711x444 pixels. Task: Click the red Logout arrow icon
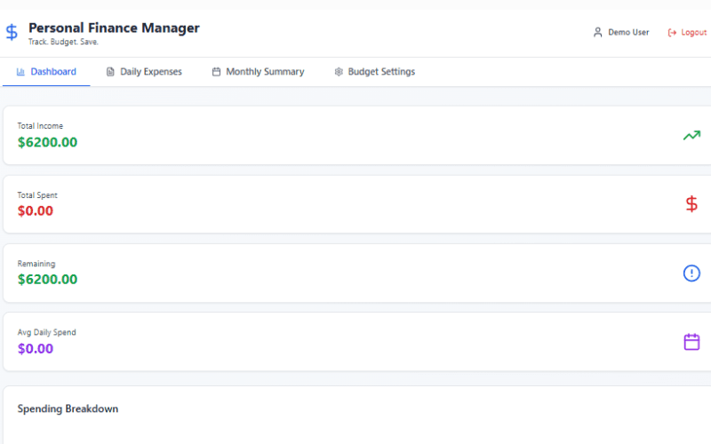tap(672, 33)
